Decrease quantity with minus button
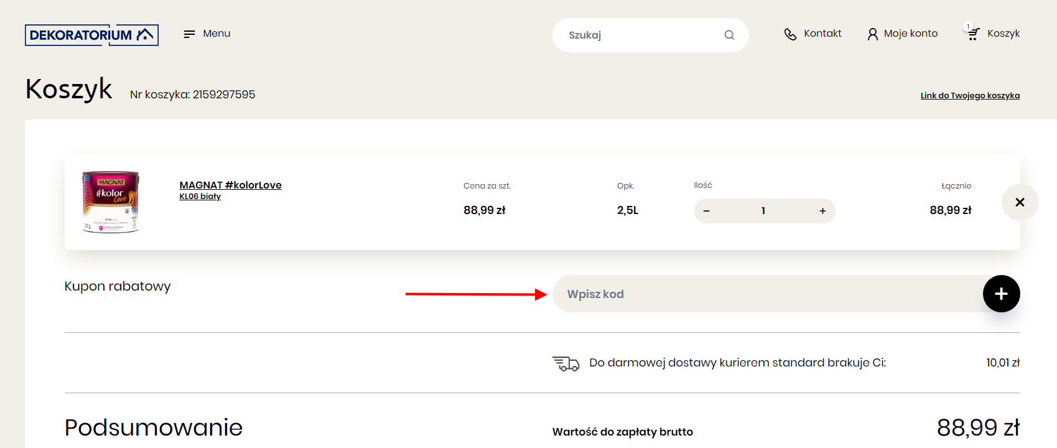The width and height of the screenshot is (1057, 448). pos(706,211)
